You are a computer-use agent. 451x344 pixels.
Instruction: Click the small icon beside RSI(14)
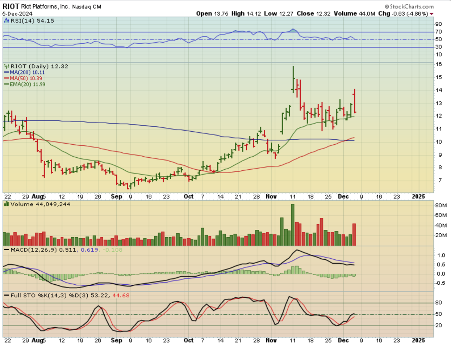click(6, 21)
